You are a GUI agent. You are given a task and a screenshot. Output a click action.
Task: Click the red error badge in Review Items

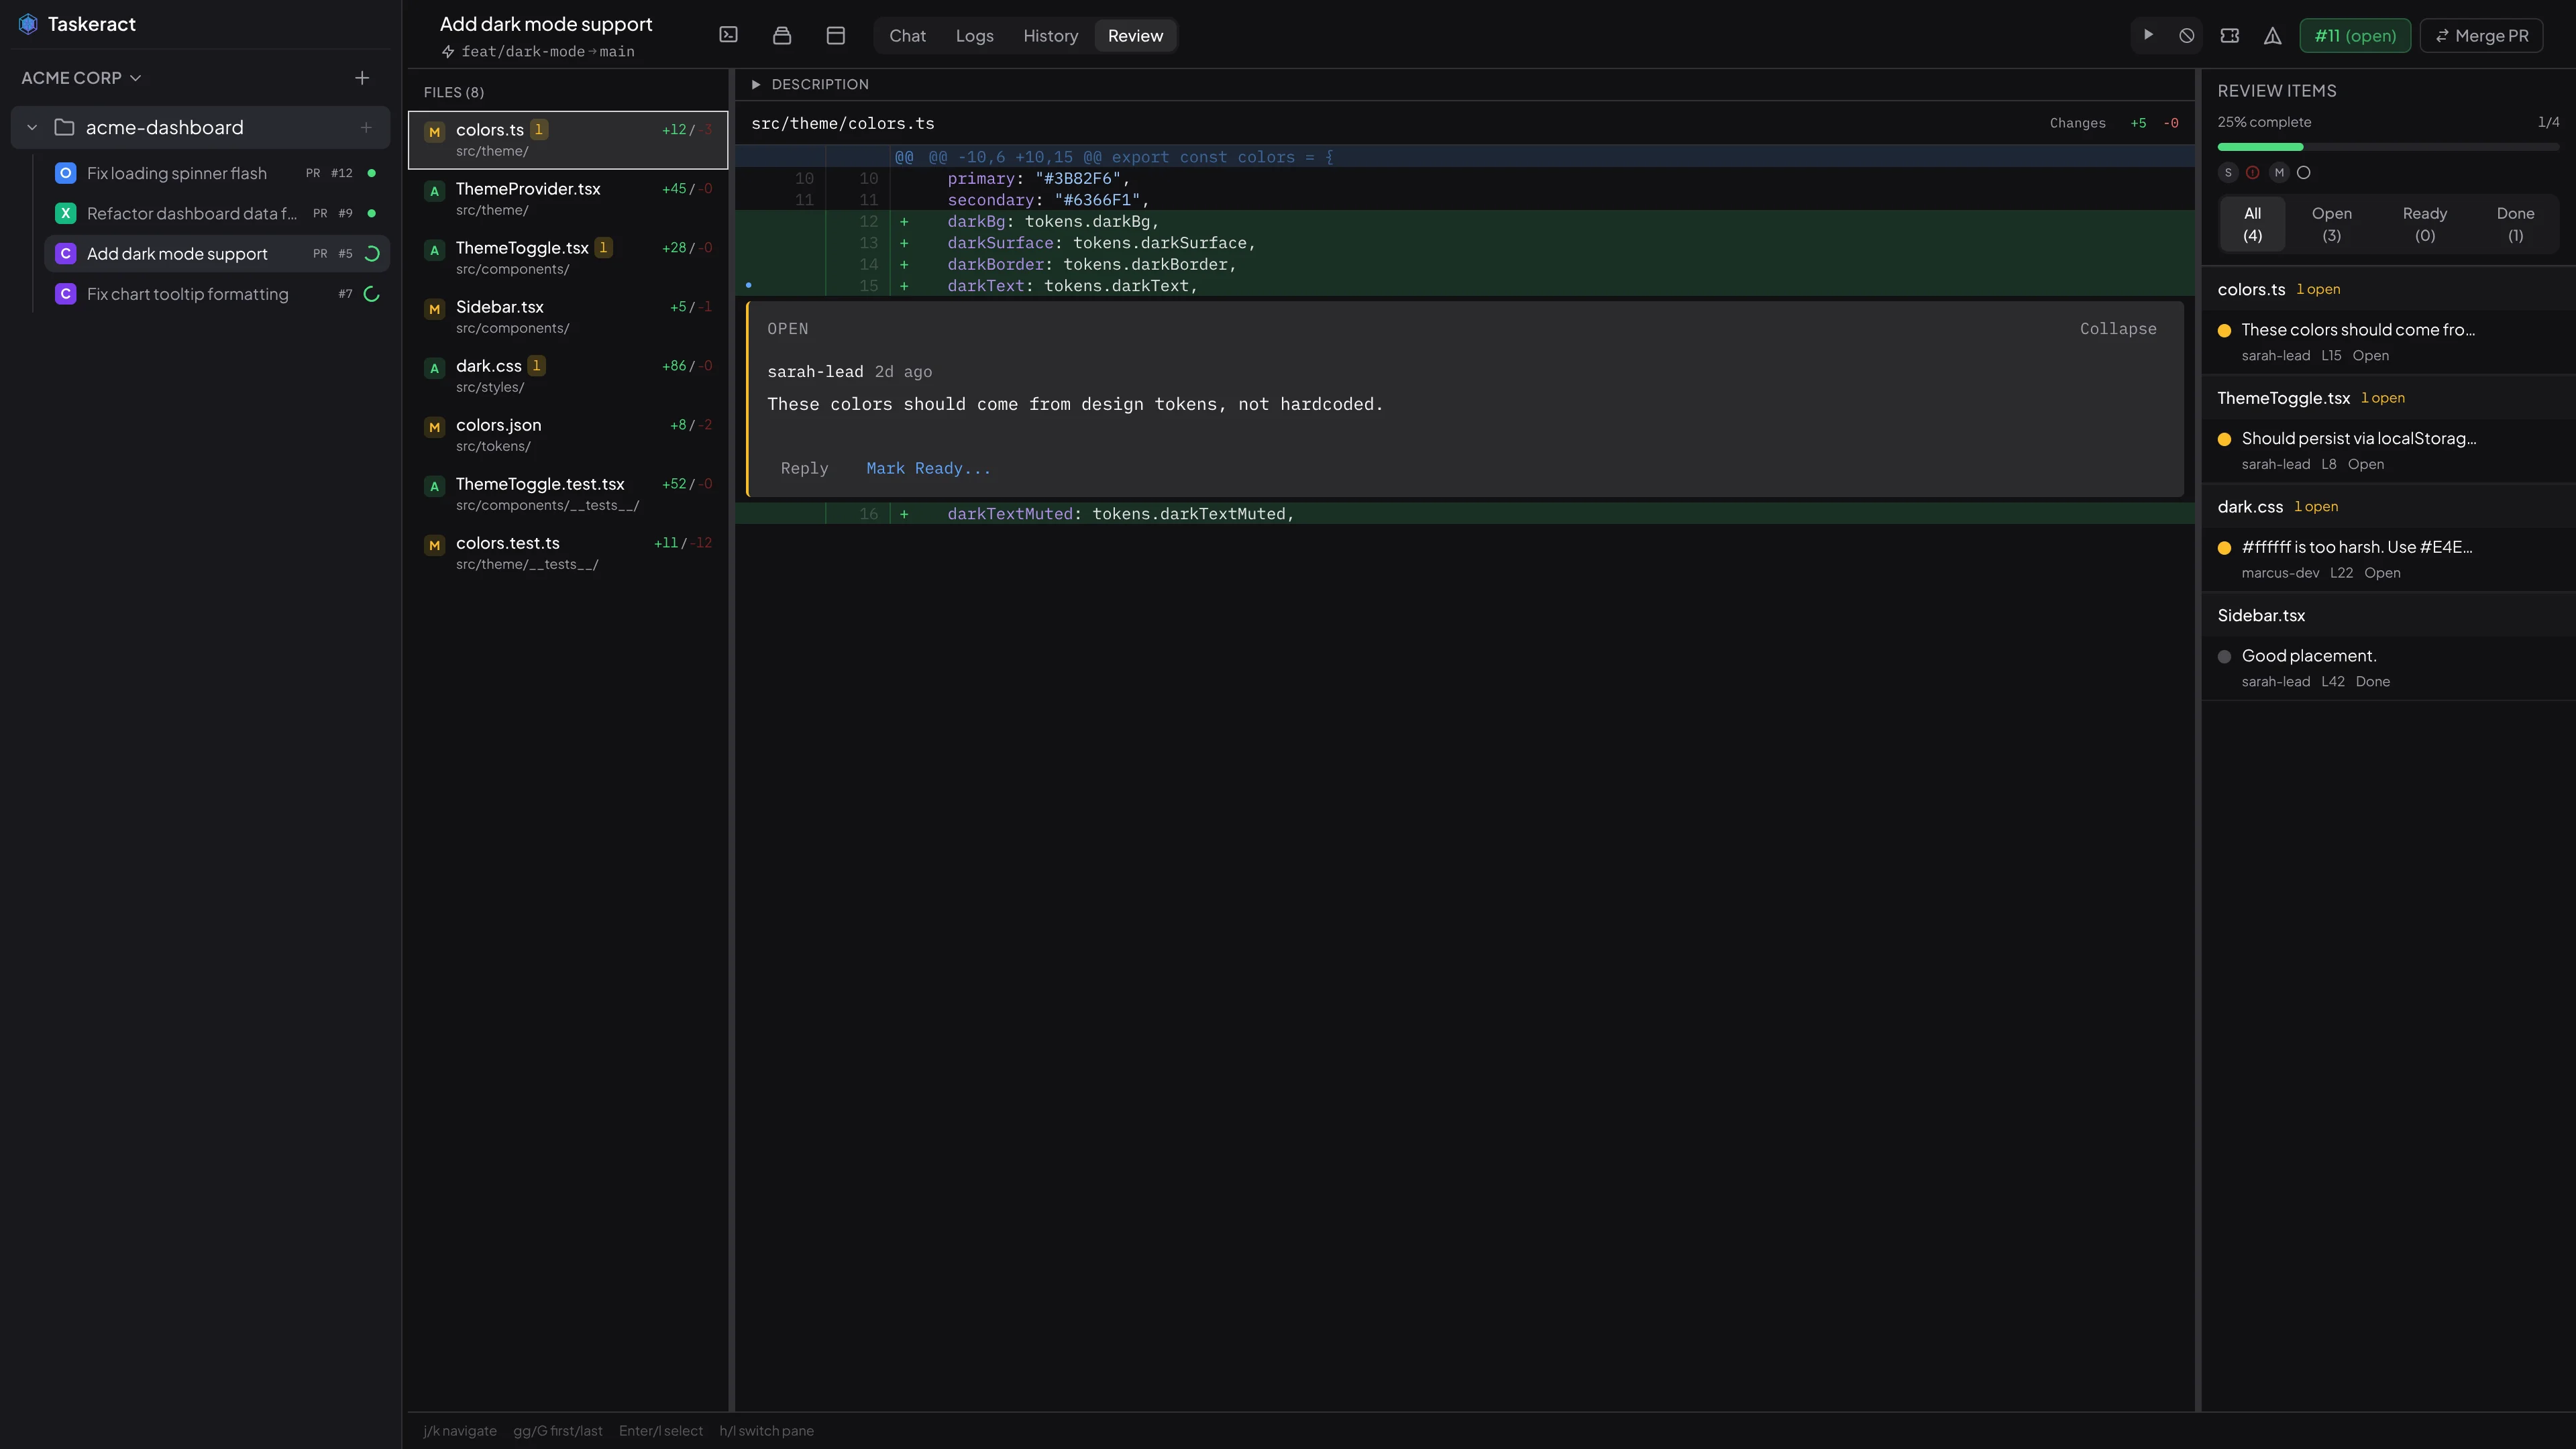pyautogui.click(x=2252, y=172)
